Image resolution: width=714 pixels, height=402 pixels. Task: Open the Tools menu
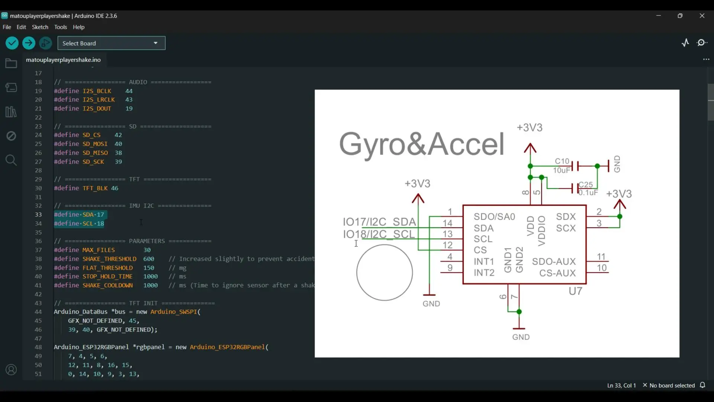pos(61,27)
